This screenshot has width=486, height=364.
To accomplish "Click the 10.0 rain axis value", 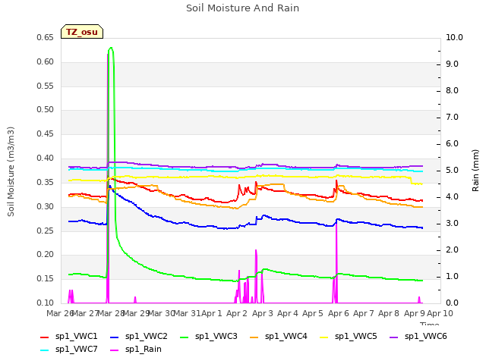I will point(454,38).
